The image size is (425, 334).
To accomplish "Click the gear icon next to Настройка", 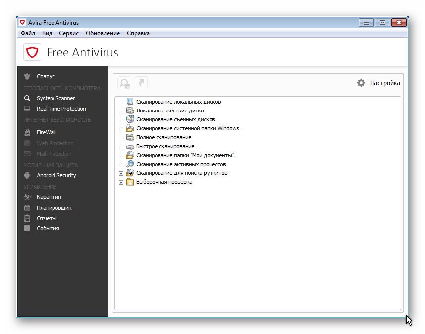I will pyautogui.click(x=361, y=83).
